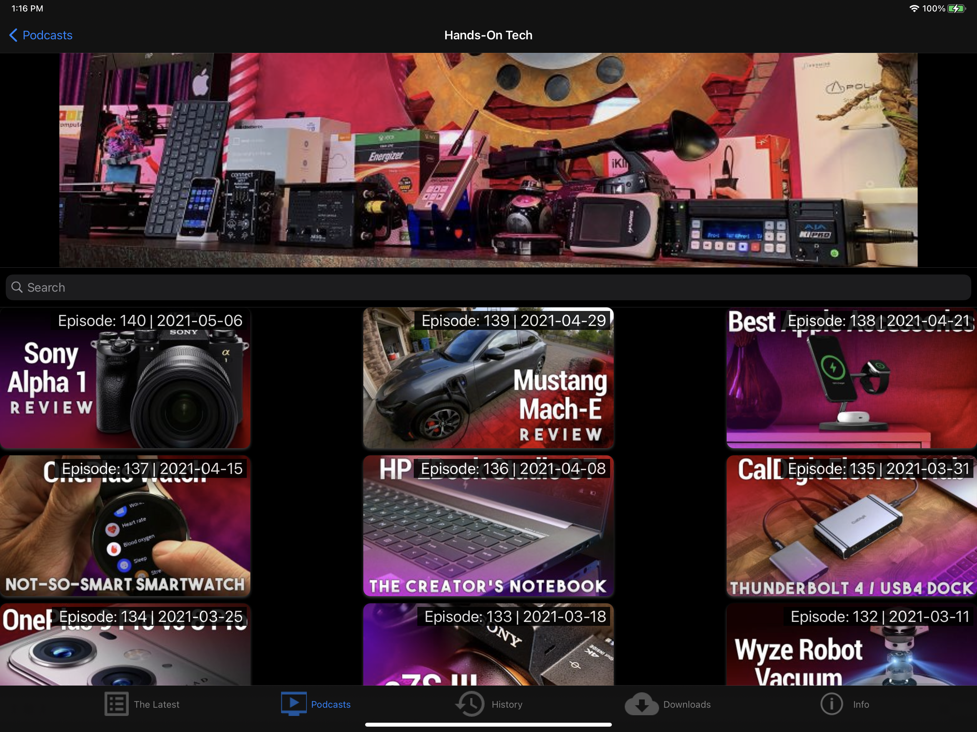The image size is (977, 732).
Task: Open the Info circle icon
Action: click(832, 704)
